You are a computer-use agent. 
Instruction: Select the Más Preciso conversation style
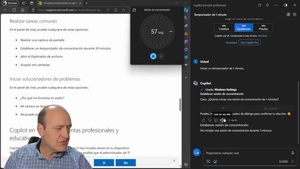pos(263,28)
